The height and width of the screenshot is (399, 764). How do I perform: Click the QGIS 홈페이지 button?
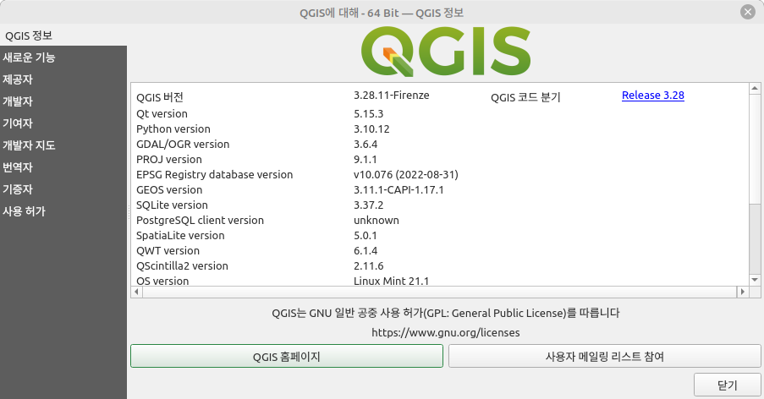(287, 356)
